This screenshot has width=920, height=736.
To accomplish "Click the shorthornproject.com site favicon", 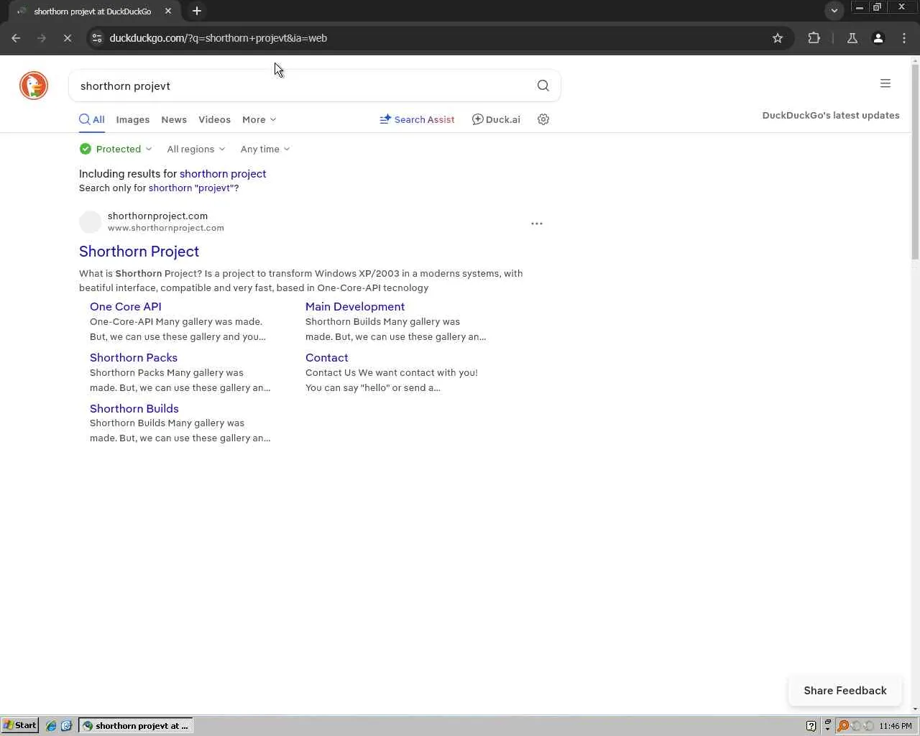I will (x=91, y=222).
